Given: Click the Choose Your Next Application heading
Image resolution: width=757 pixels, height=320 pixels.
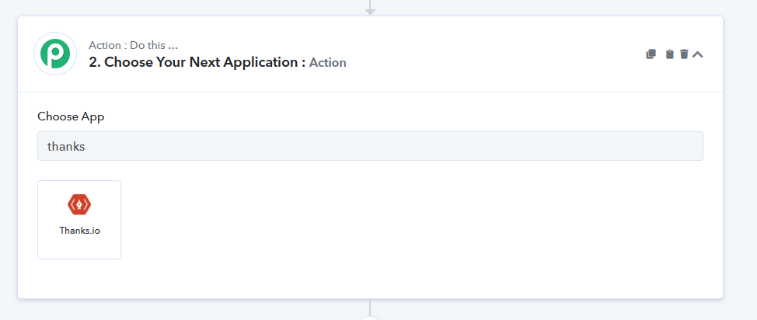Looking at the screenshot, I should [197, 62].
